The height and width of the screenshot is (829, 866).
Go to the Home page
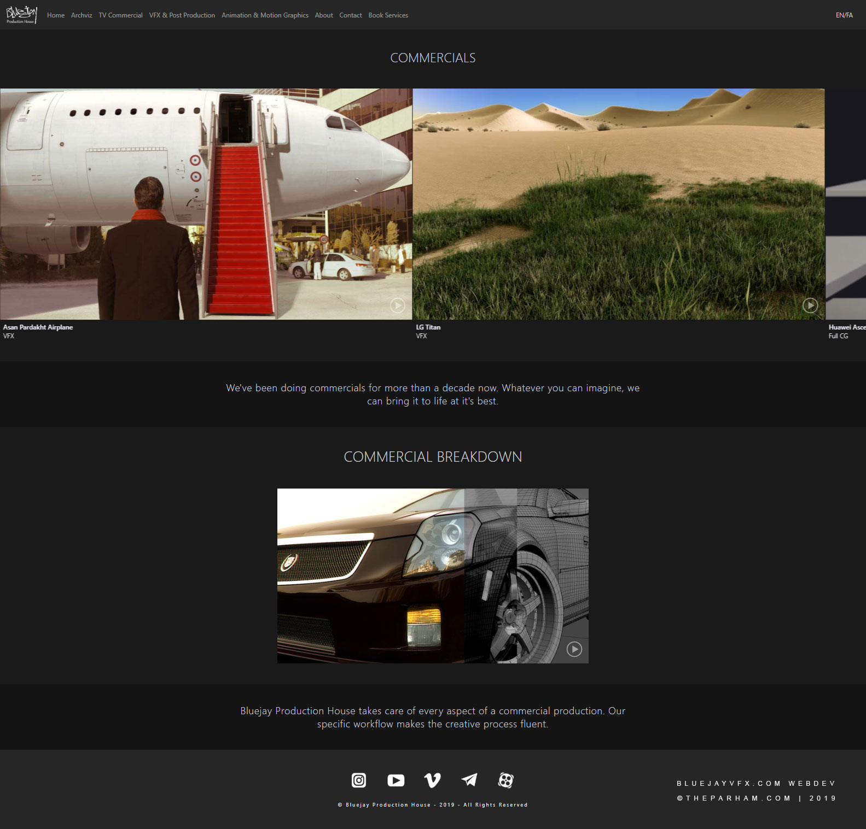point(56,15)
